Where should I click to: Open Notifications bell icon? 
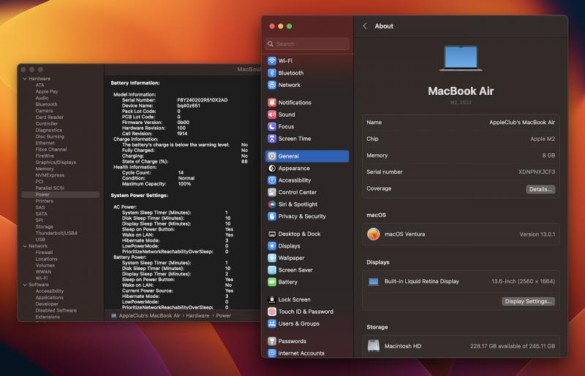coord(272,102)
